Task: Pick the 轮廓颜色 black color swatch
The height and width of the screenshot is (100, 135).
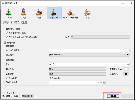Action: point(126,74)
